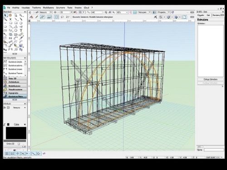Screen dimensions: 227x170
Task: Open the Vista view dropdown
Action: pyautogui.click(x=150, y=12)
